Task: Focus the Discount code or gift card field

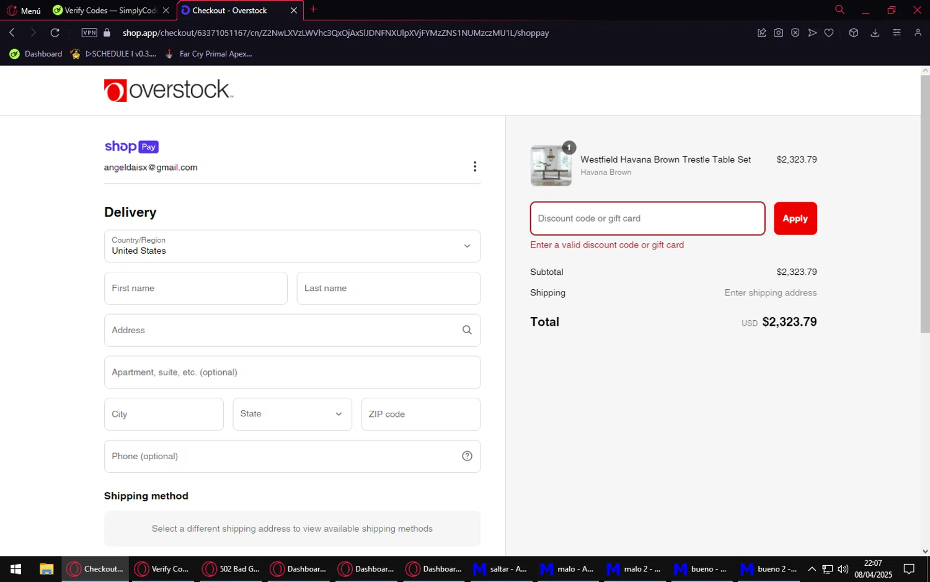Action: pos(647,218)
